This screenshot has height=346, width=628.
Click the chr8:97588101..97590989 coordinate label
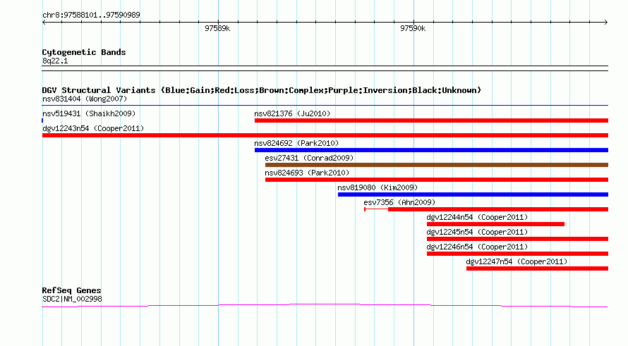coord(91,15)
